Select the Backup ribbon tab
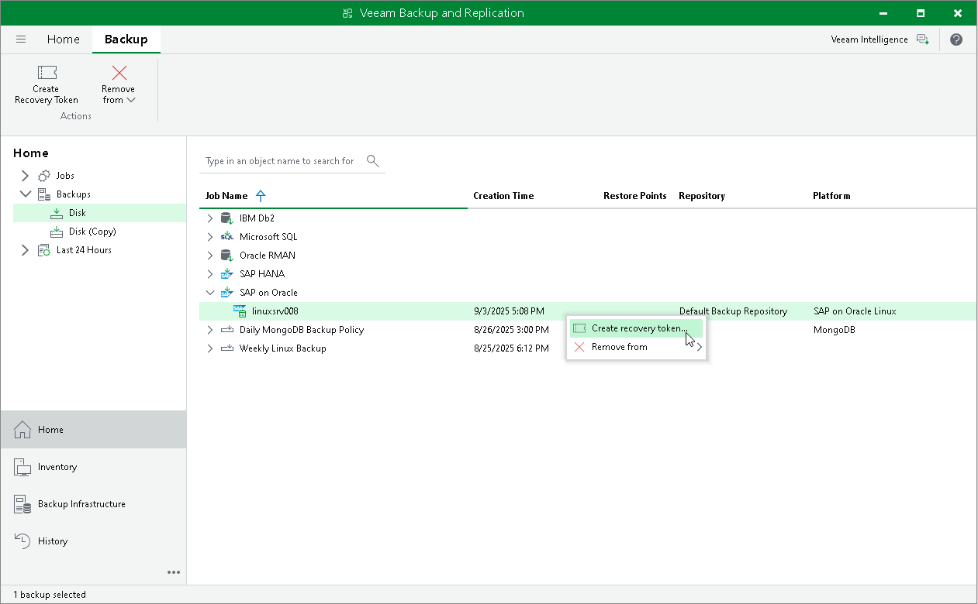The width and height of the screenshot is (978, 604). [126, 39]
